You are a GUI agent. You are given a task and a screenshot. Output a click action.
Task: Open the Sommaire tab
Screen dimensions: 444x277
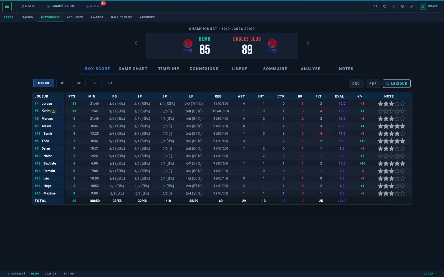(x=275, y=69)
